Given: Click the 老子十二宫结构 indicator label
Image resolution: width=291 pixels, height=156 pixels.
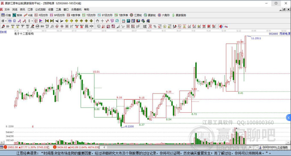Looking at the screenshot, I should click(x=24, y=34).
